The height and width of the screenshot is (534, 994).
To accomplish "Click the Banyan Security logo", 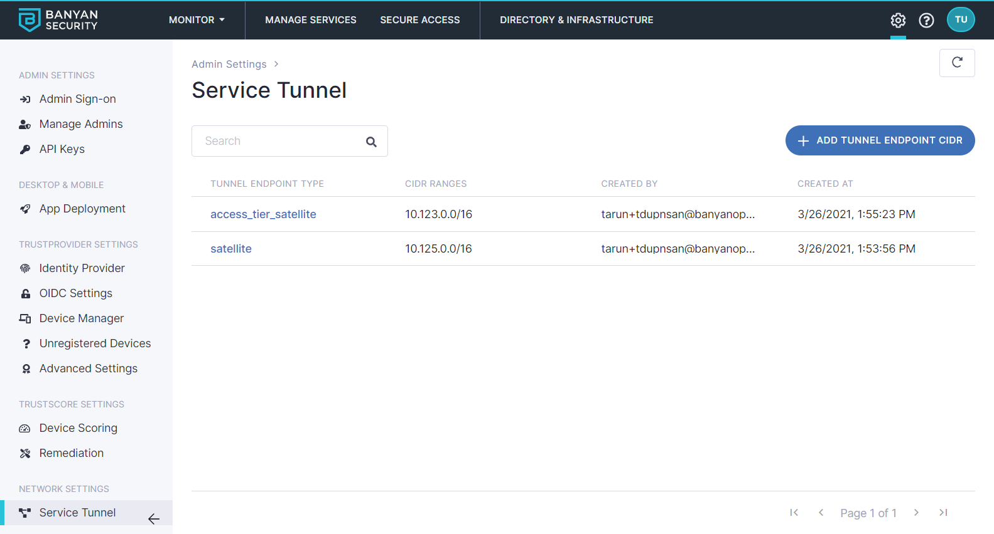I will pyautogui.click(x=58, y=20).
